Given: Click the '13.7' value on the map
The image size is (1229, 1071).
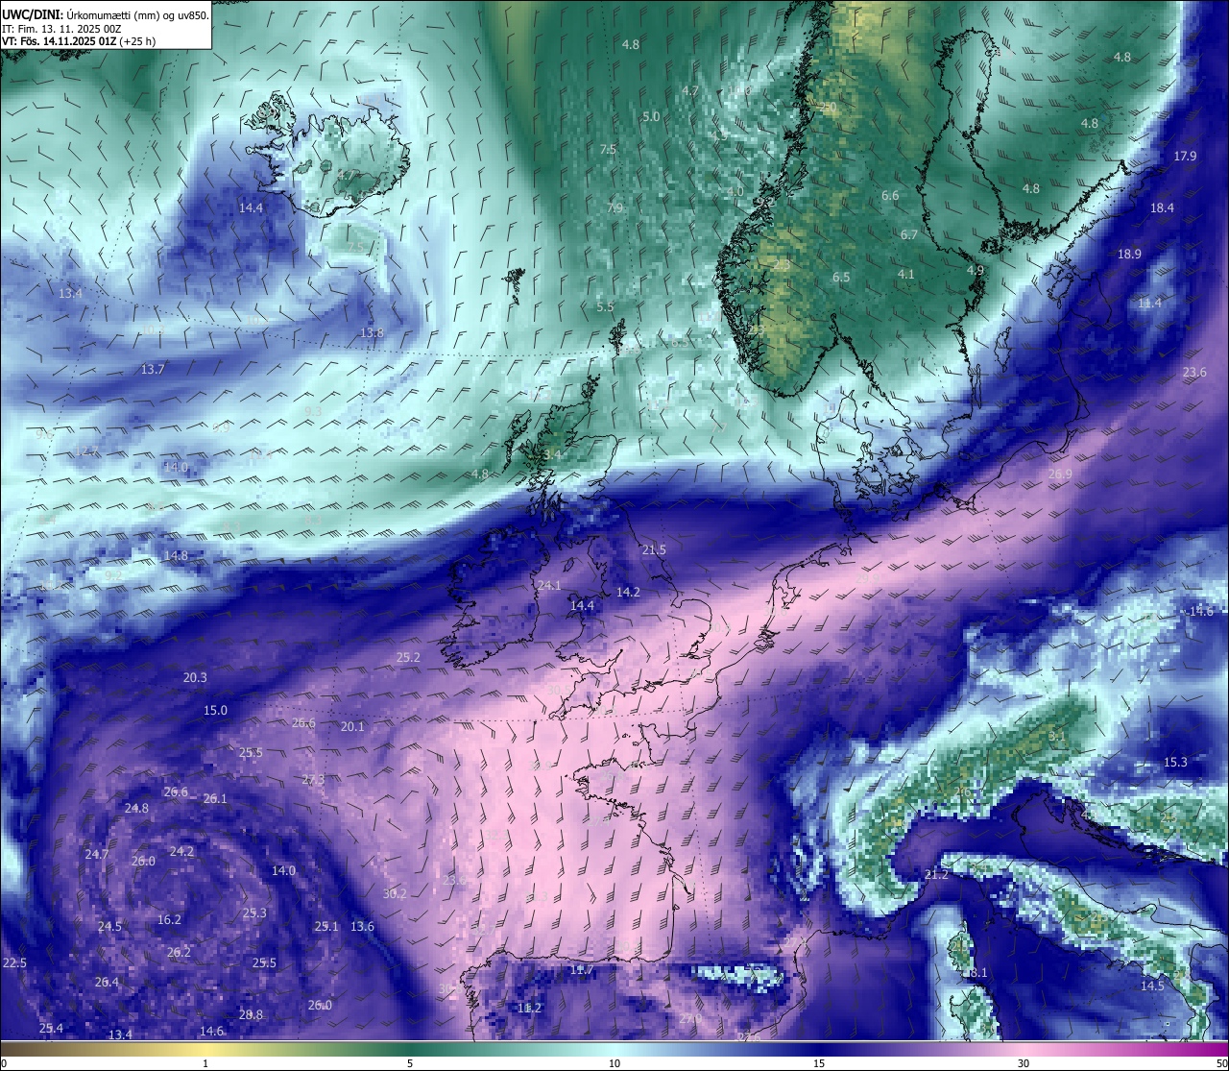Looking at the screenshot, I should pyautogui.click(x=153, y=370).
